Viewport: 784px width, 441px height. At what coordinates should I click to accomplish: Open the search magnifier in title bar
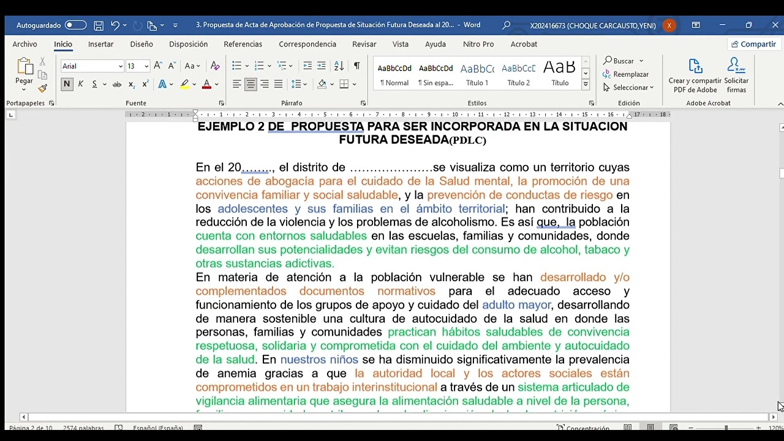pos(506,25)
